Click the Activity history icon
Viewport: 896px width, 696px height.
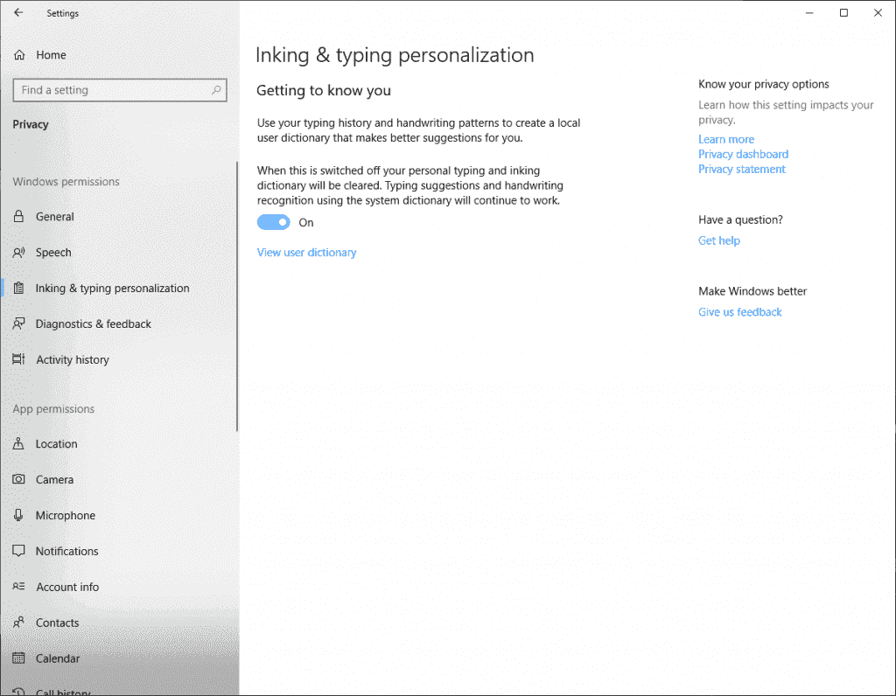pos(19,359)
